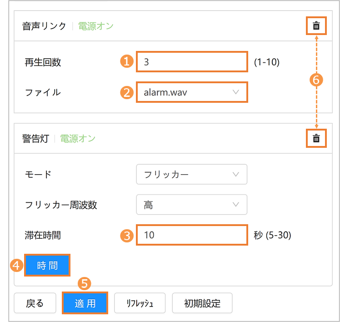Delete the 音声リンク section with trash icon
This screenshot has width=340, height=322.
(316, 26)
